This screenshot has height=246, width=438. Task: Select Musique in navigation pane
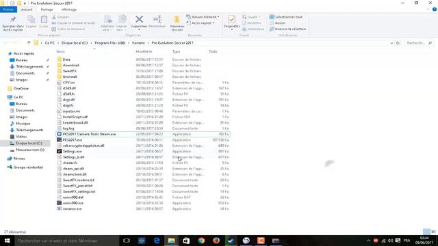[23, 123]
